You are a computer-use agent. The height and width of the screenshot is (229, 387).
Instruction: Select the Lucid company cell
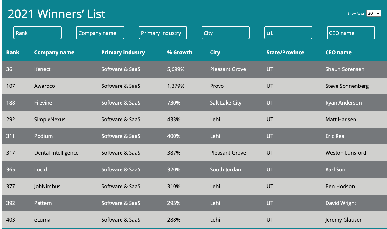coord(40,169)
